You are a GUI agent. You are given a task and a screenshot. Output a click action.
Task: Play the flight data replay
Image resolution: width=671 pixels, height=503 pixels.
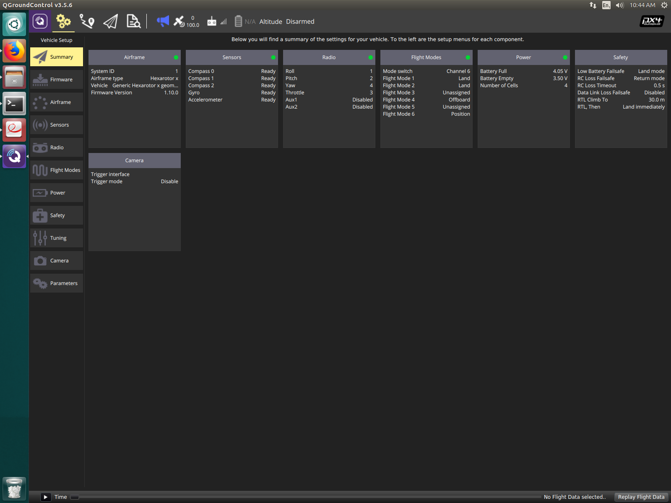[x=46, y=497]
